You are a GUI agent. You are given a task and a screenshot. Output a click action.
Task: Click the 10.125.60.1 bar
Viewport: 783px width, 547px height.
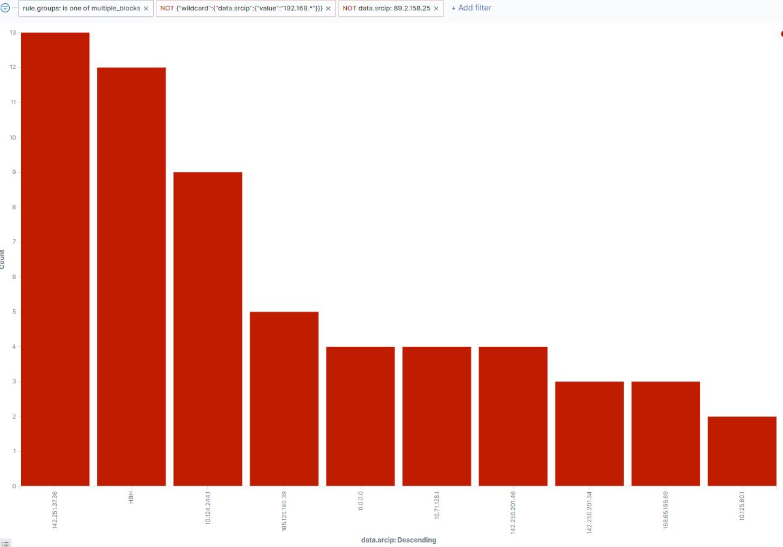click(x=742, y=451)
